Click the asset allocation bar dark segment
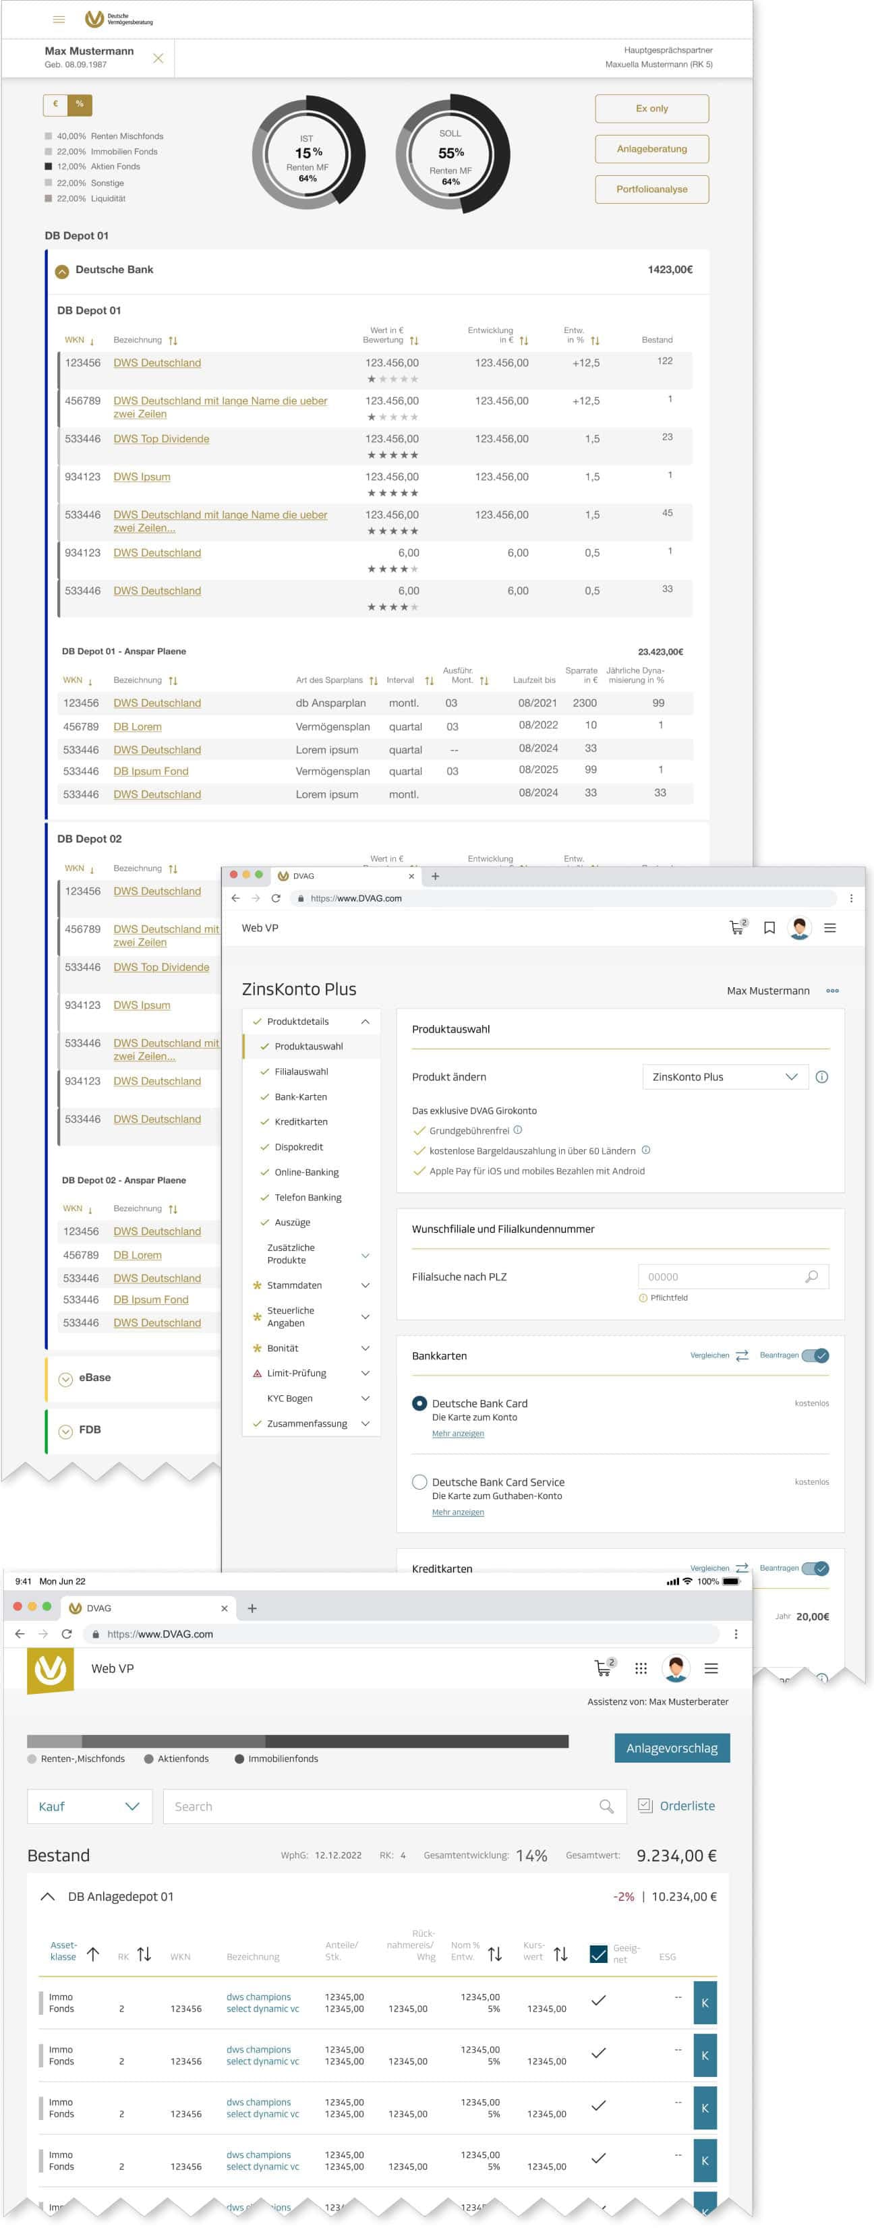This screenshot has width=874, height=2234. coord(416,1740)
